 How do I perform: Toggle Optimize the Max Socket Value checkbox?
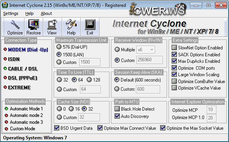(163, 128)
